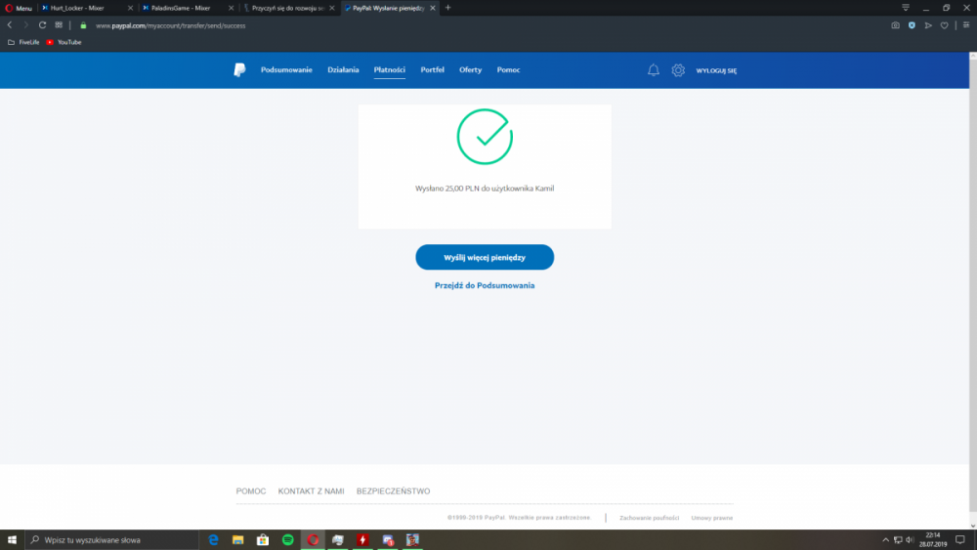The width and height of the screenshot is (977, 550).
Task: Open BEZPIECZEŃSTWO footer link
Action: (x=393, y=490)
